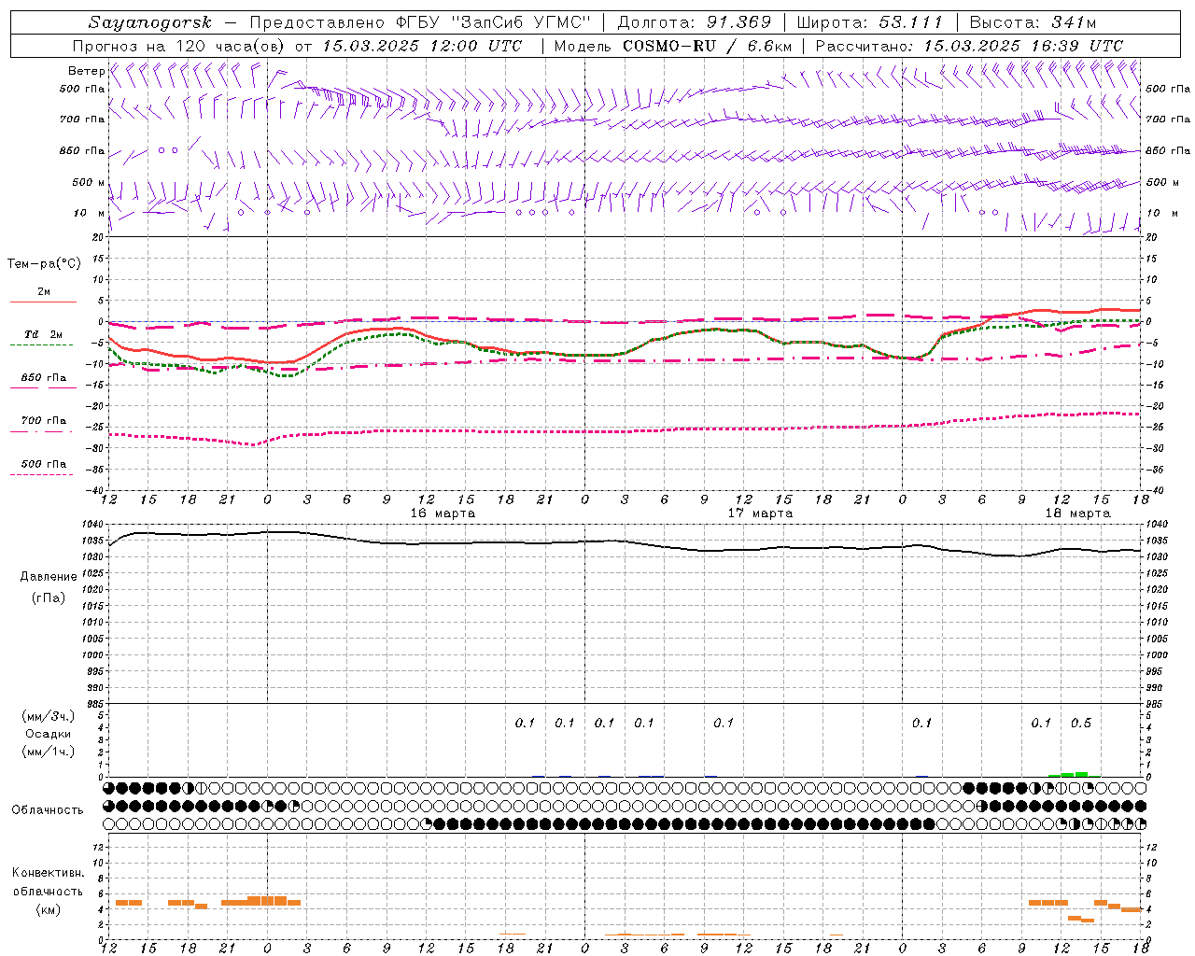Click the Облачность cloudiness row label
The image size is (1195, 956).
[x=48, y=809]
